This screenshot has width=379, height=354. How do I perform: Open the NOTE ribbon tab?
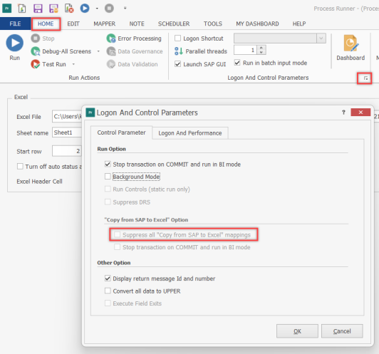point(137,24)
